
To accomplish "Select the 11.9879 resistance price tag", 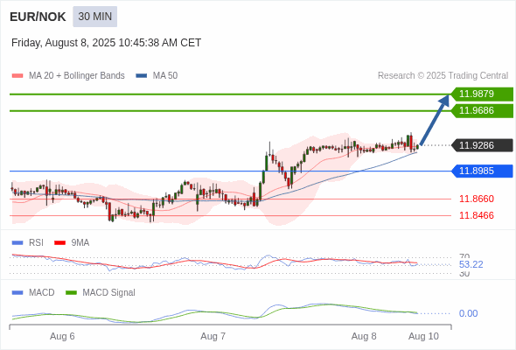I will coord(482,94).
